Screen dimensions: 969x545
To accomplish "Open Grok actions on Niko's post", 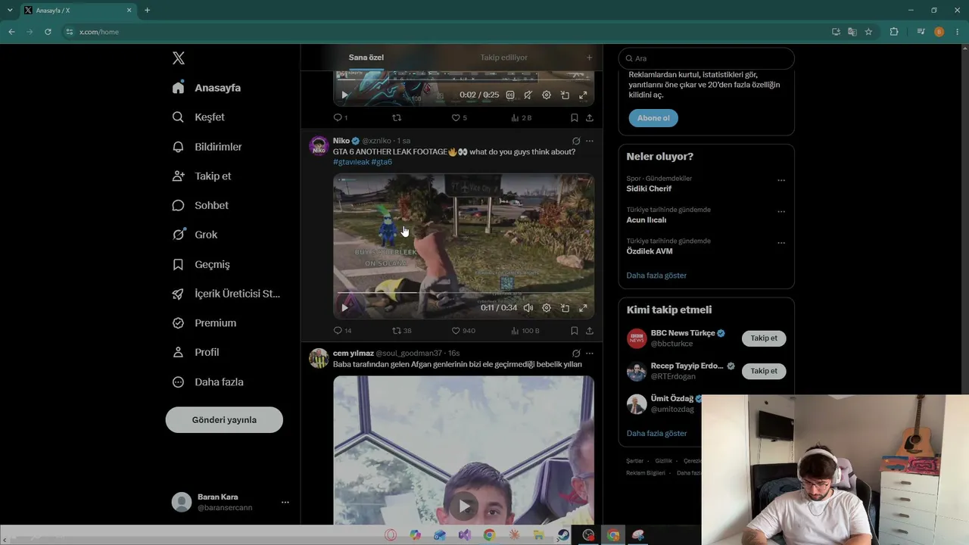I will click(x=576, y=141).
